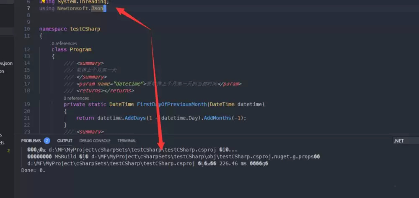Click the highlighted Json word on line 7
419x198 pixels.
coord(98,8)
